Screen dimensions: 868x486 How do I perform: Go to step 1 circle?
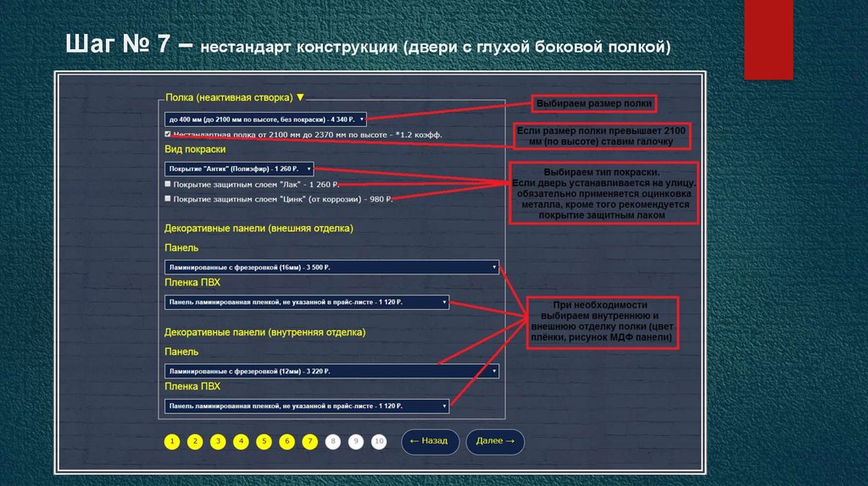tap(172, 441)
